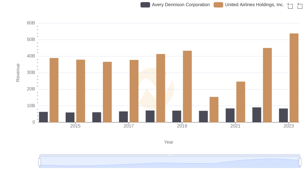Select United Airlines 2021 revenue bar

241,102
